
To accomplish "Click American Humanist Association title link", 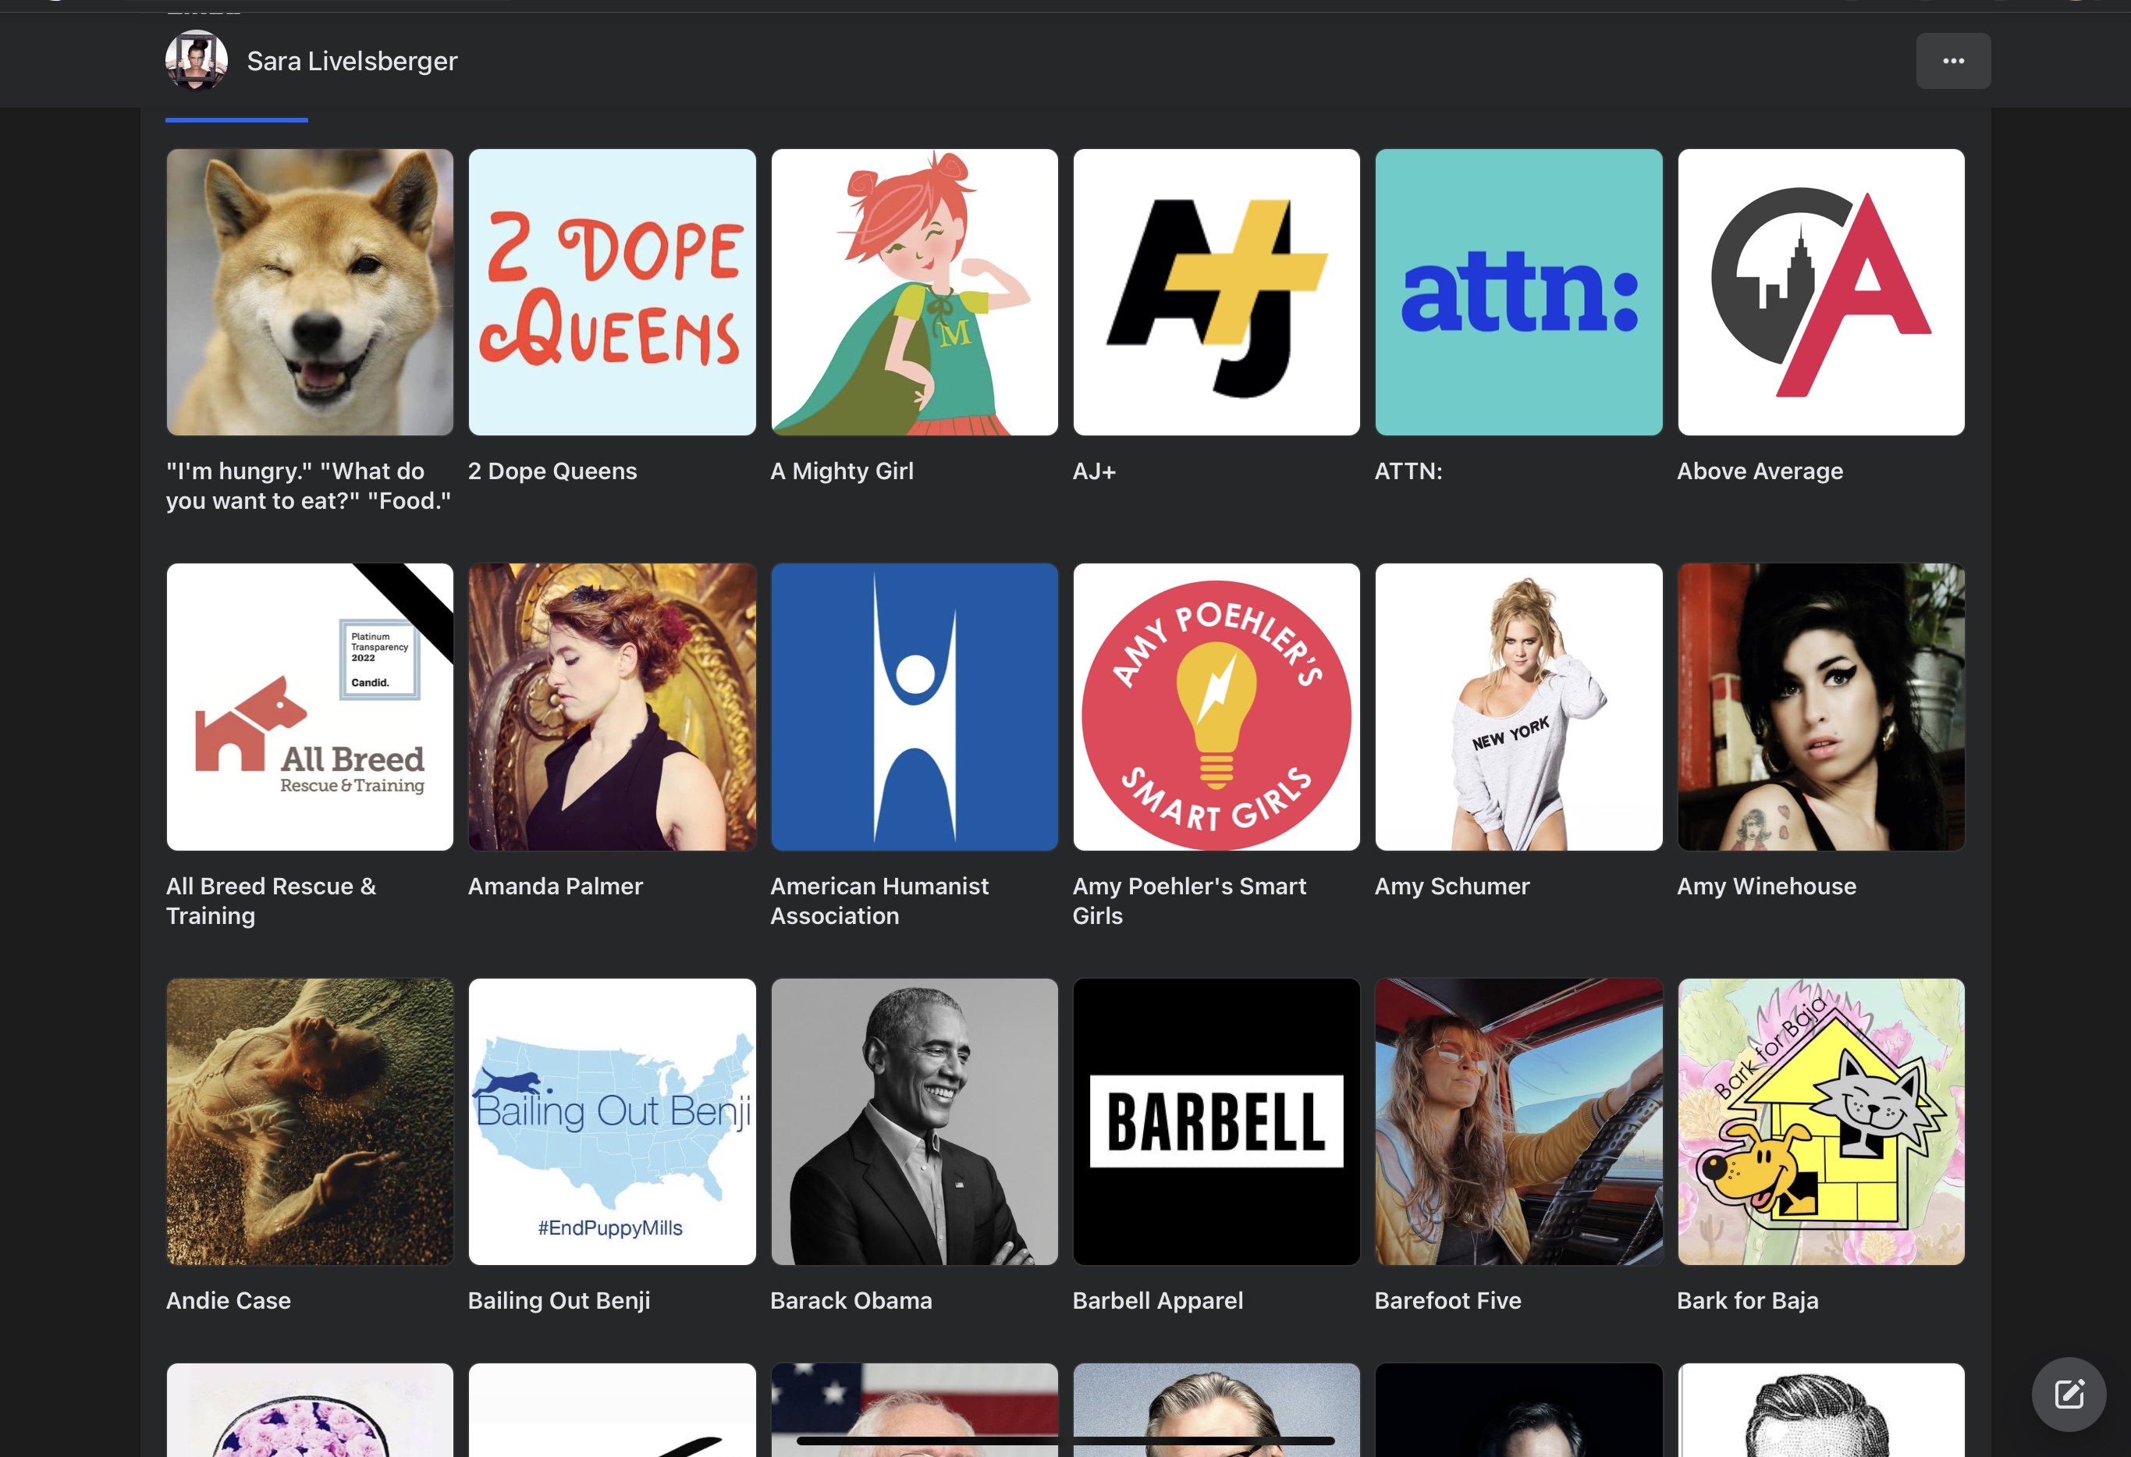I will click(x=879, y=901).
